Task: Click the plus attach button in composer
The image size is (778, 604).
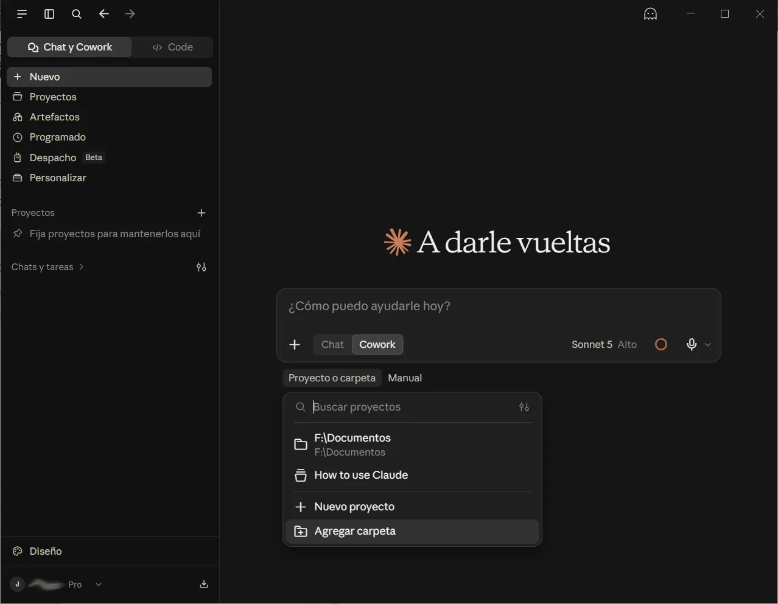Action: coord(295,345)
